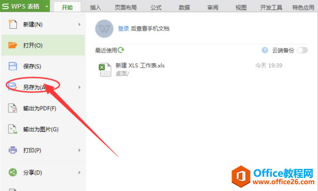Choose 分享(D) from the menu
The height and width of the screenshot is (191, 318).
[x=43, y=173]
